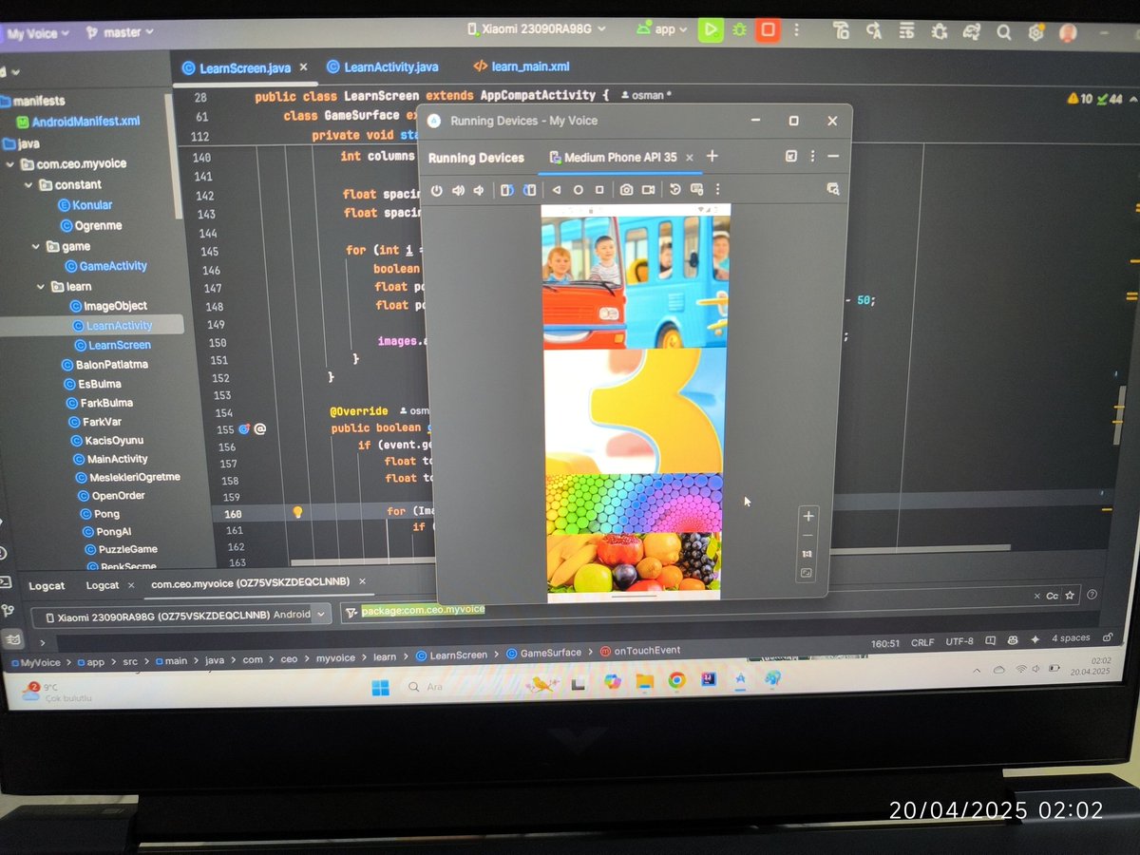Click the lightbulb quick-fix on line 160

[297, 512]
